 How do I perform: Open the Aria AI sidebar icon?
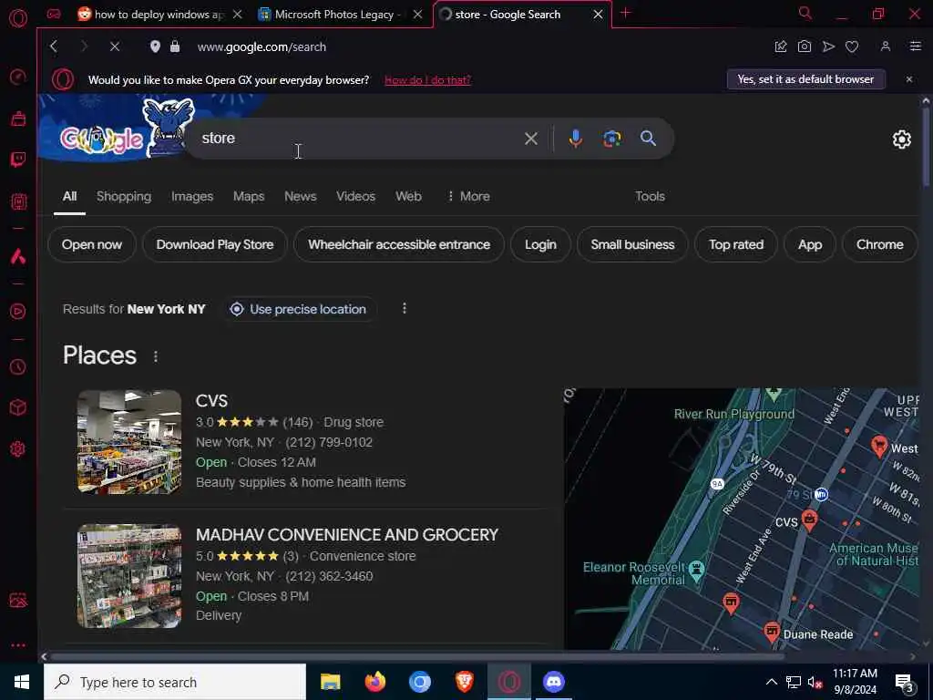click(18, 256)
